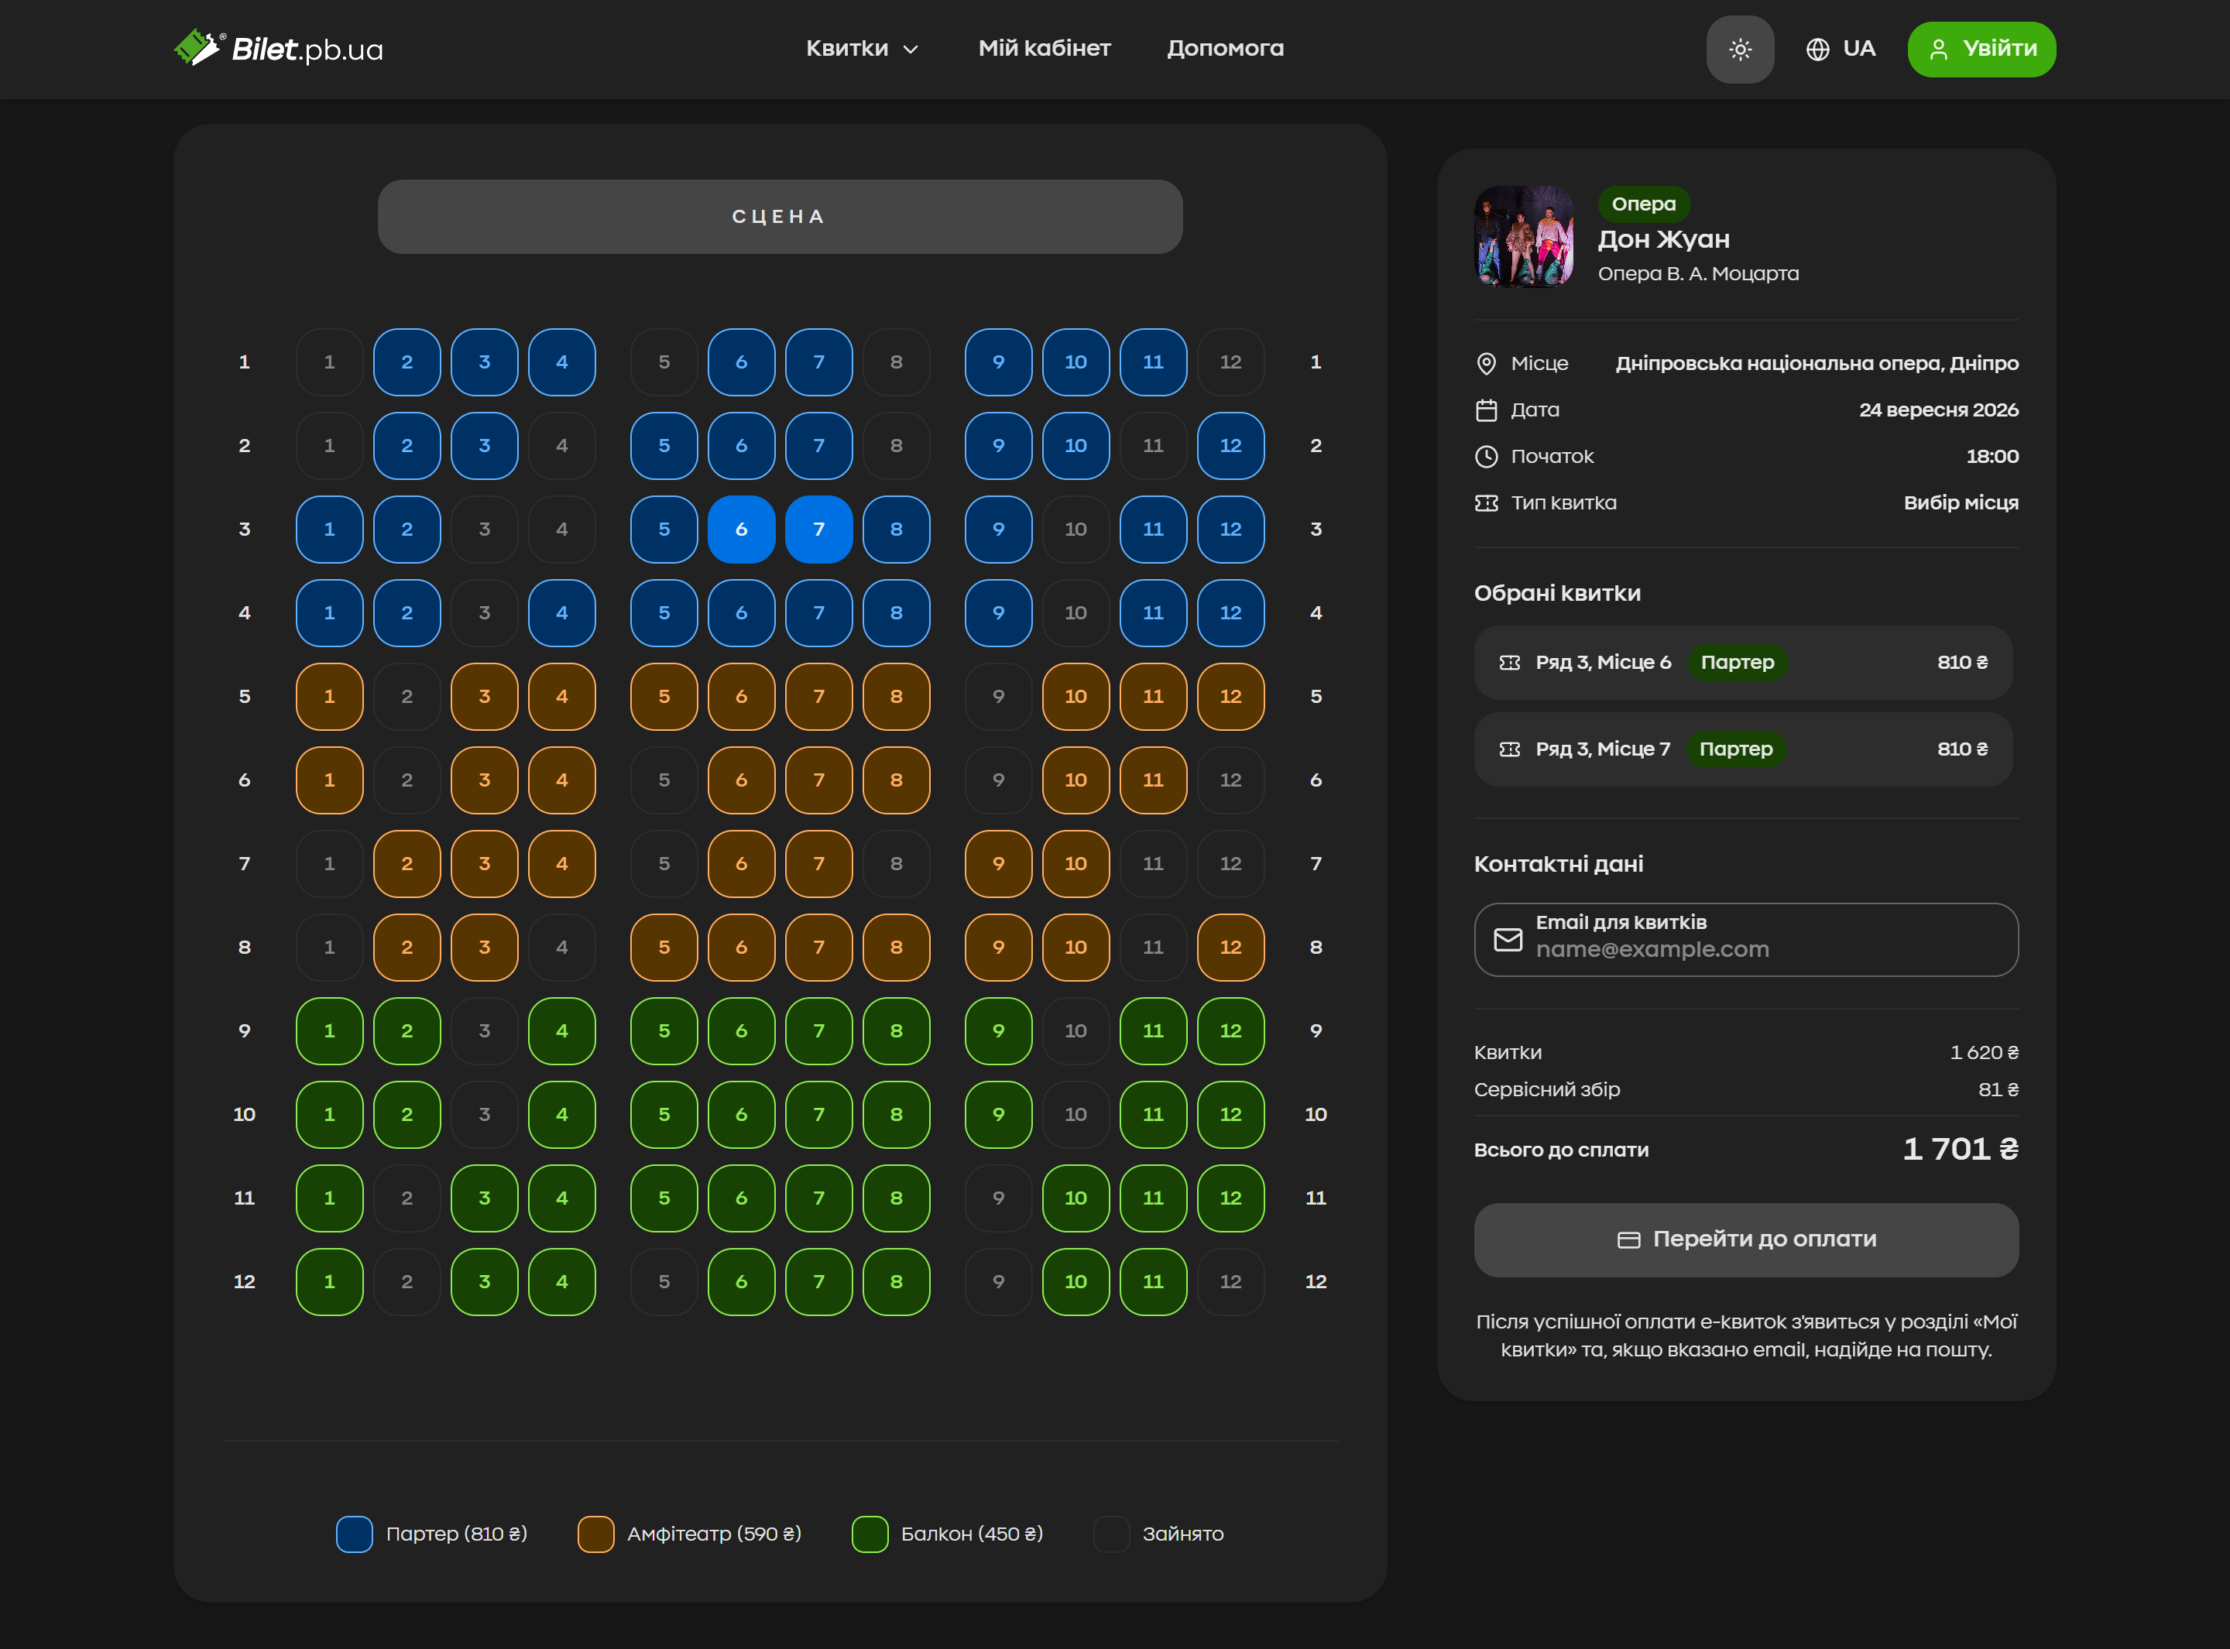Click the blue Партер legend swatch
The width and height of the screenshot is (2230, 1649).
coord(355,1534)
